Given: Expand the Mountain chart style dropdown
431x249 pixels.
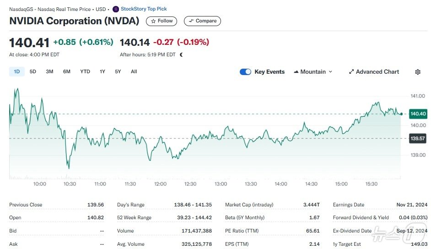Looking at the screenshot, I should coord(330,72).
